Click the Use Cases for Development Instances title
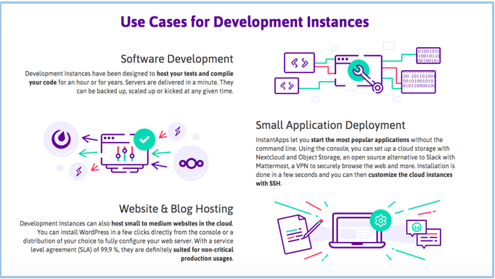Screen dimensions: 495x279 point(245,22)
